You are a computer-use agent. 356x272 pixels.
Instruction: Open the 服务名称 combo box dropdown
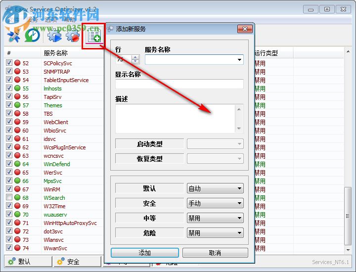239,60
